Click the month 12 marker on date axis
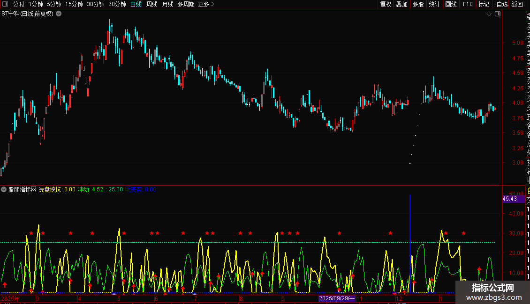The image size is (530, 304). coord(399,298)
